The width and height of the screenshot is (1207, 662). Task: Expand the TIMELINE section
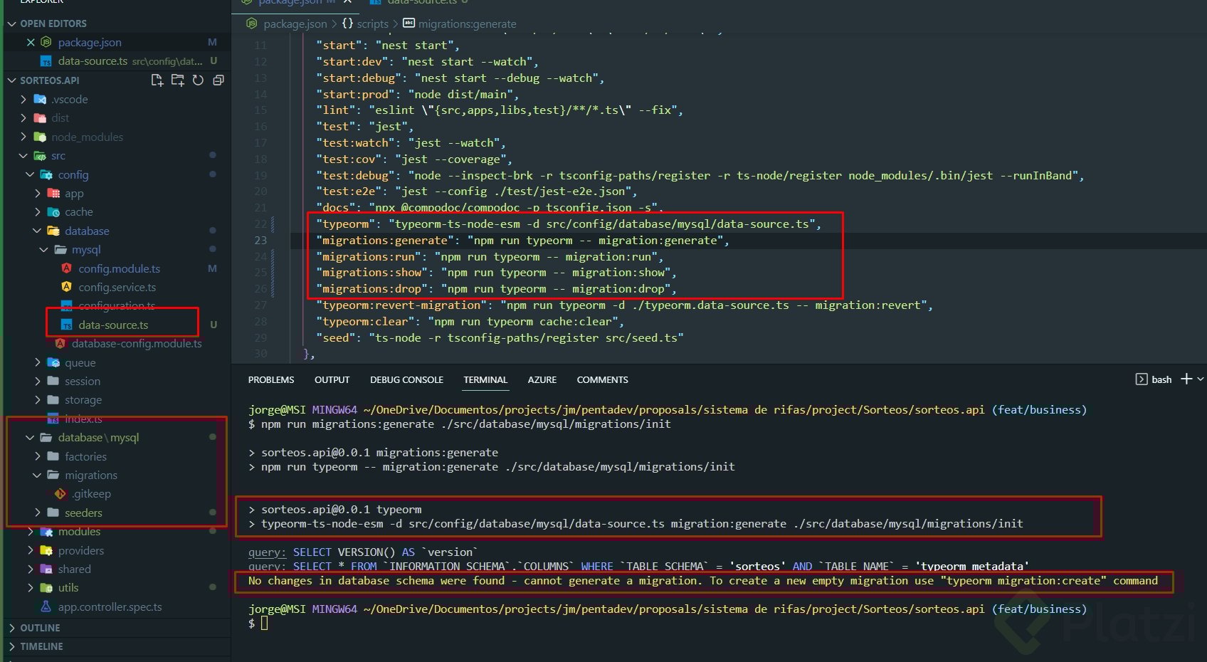tap(11, 646)
